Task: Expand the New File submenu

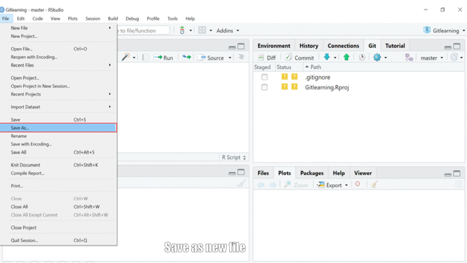Action: [x=58, y=28]
